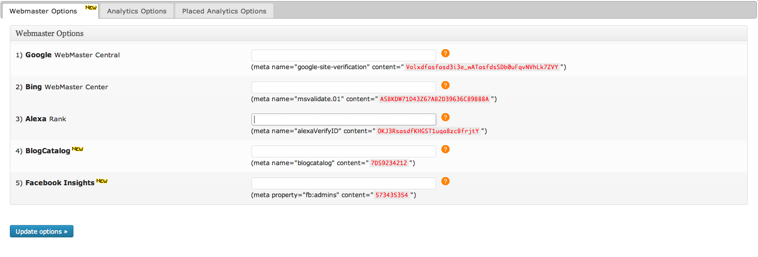Open help icon beside BlogCatalog field

(445, 149)
